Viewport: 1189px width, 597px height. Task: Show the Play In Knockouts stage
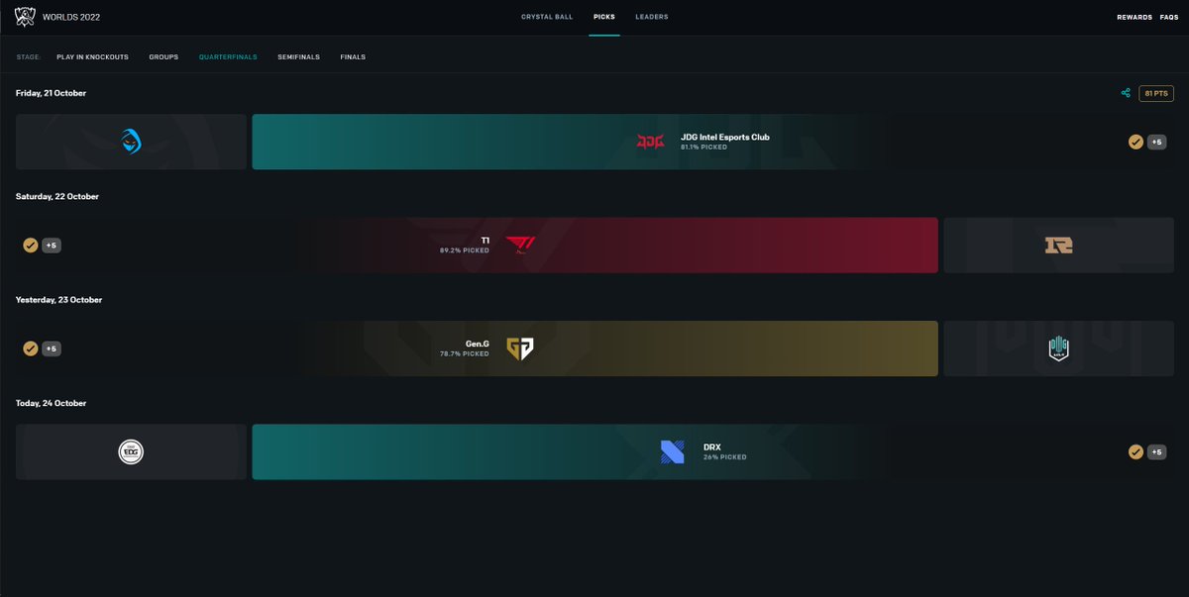[x=93, y=57]
